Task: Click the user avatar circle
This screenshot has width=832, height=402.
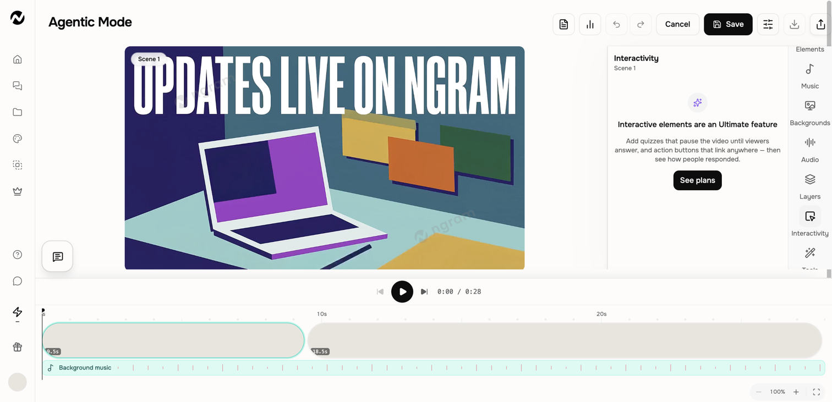Action: point(18,382)
